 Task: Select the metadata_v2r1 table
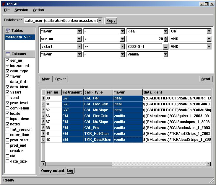tap(20, 37)
